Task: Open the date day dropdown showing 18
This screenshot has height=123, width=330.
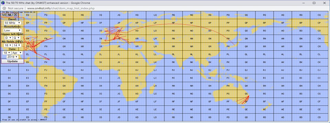Action: click(x=7, y=53)
